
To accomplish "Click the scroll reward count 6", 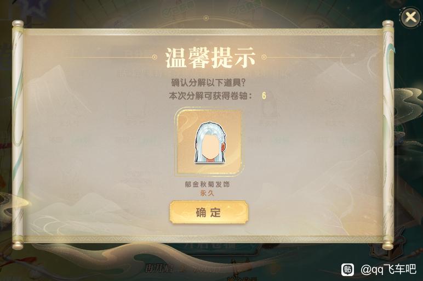I will pos(264,95).
